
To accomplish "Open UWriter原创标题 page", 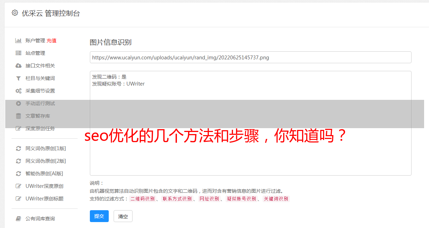I will [x=44, y=199].
